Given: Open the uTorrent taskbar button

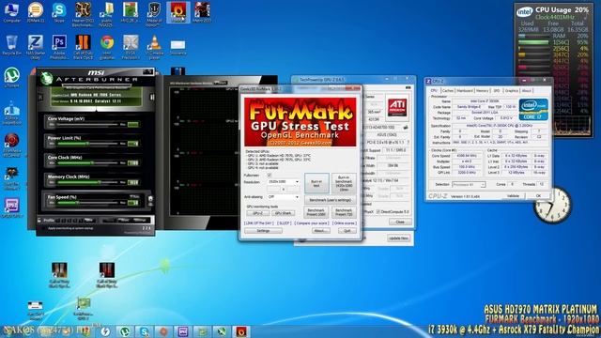Looking at the screenshot, I should [125, 331].
